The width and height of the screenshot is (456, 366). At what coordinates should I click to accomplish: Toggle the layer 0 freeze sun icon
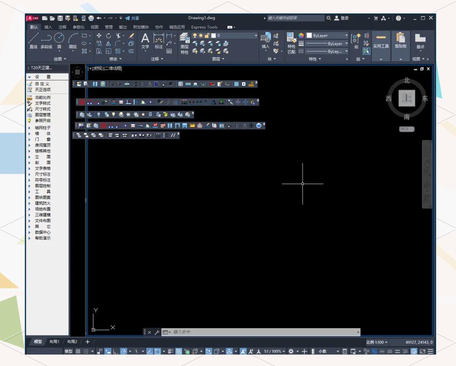coord(201,36)
